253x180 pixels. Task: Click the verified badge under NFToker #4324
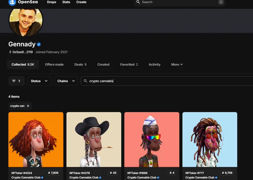click(42, 177)
